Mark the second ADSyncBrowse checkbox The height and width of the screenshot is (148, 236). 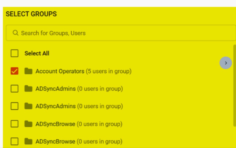15,141
